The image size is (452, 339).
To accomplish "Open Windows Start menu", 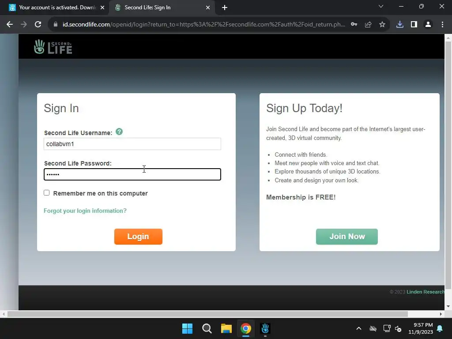I will coord(187,328).
